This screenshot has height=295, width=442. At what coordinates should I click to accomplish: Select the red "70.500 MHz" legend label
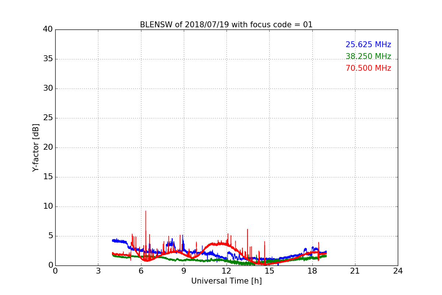(368, 68)
